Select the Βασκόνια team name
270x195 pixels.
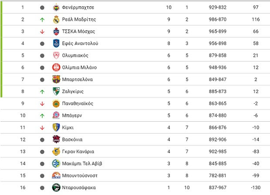(72, 140)
